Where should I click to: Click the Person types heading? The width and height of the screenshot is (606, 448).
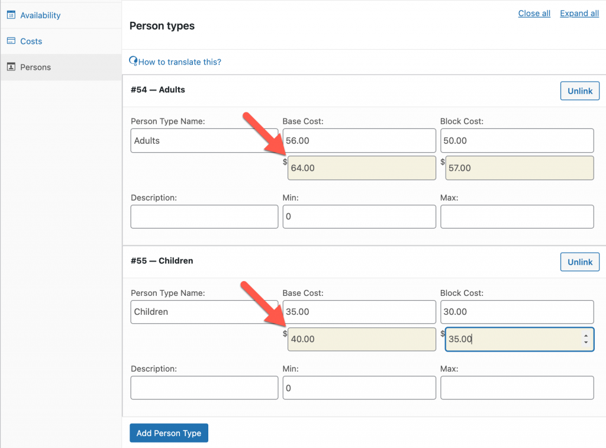[x=162, y=26]
